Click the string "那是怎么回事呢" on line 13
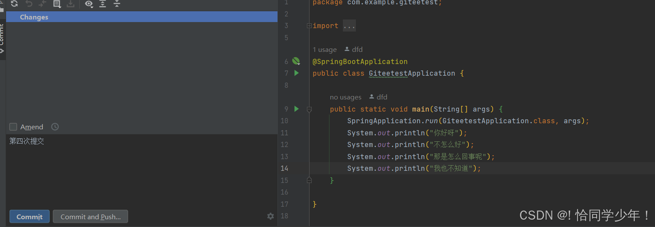655x227 pixels. [x=460, y=157]
